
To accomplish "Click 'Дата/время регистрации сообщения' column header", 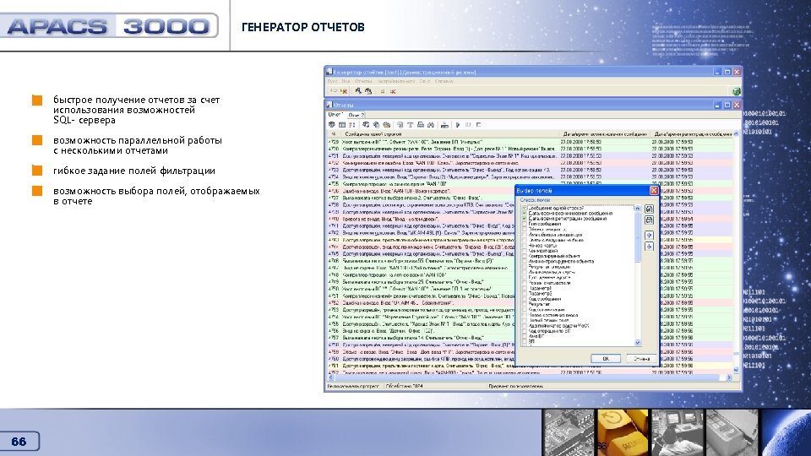I will [692, 134].
